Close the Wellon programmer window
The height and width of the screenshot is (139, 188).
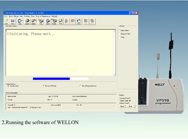click(136, 13)
